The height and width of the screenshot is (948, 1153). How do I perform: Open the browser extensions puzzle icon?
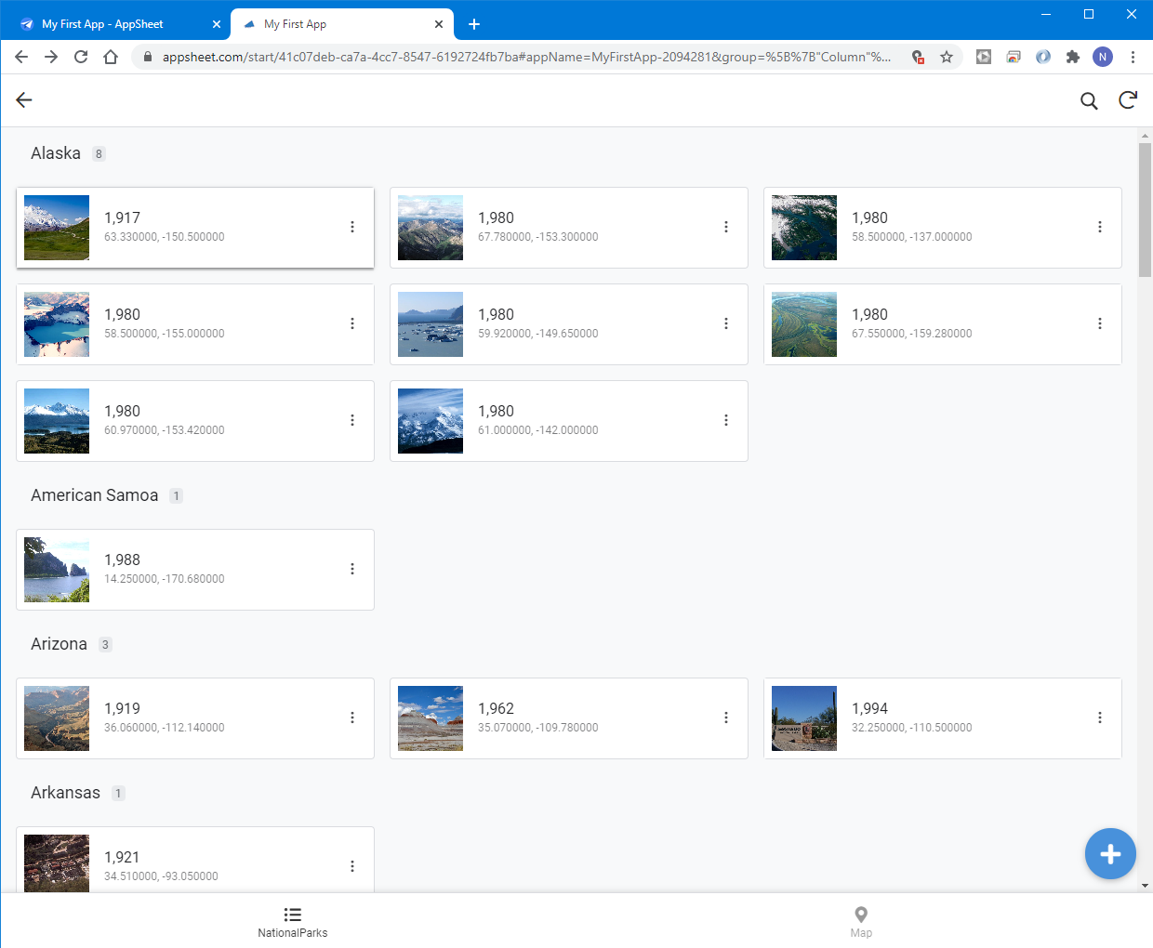coord(1072,57)
